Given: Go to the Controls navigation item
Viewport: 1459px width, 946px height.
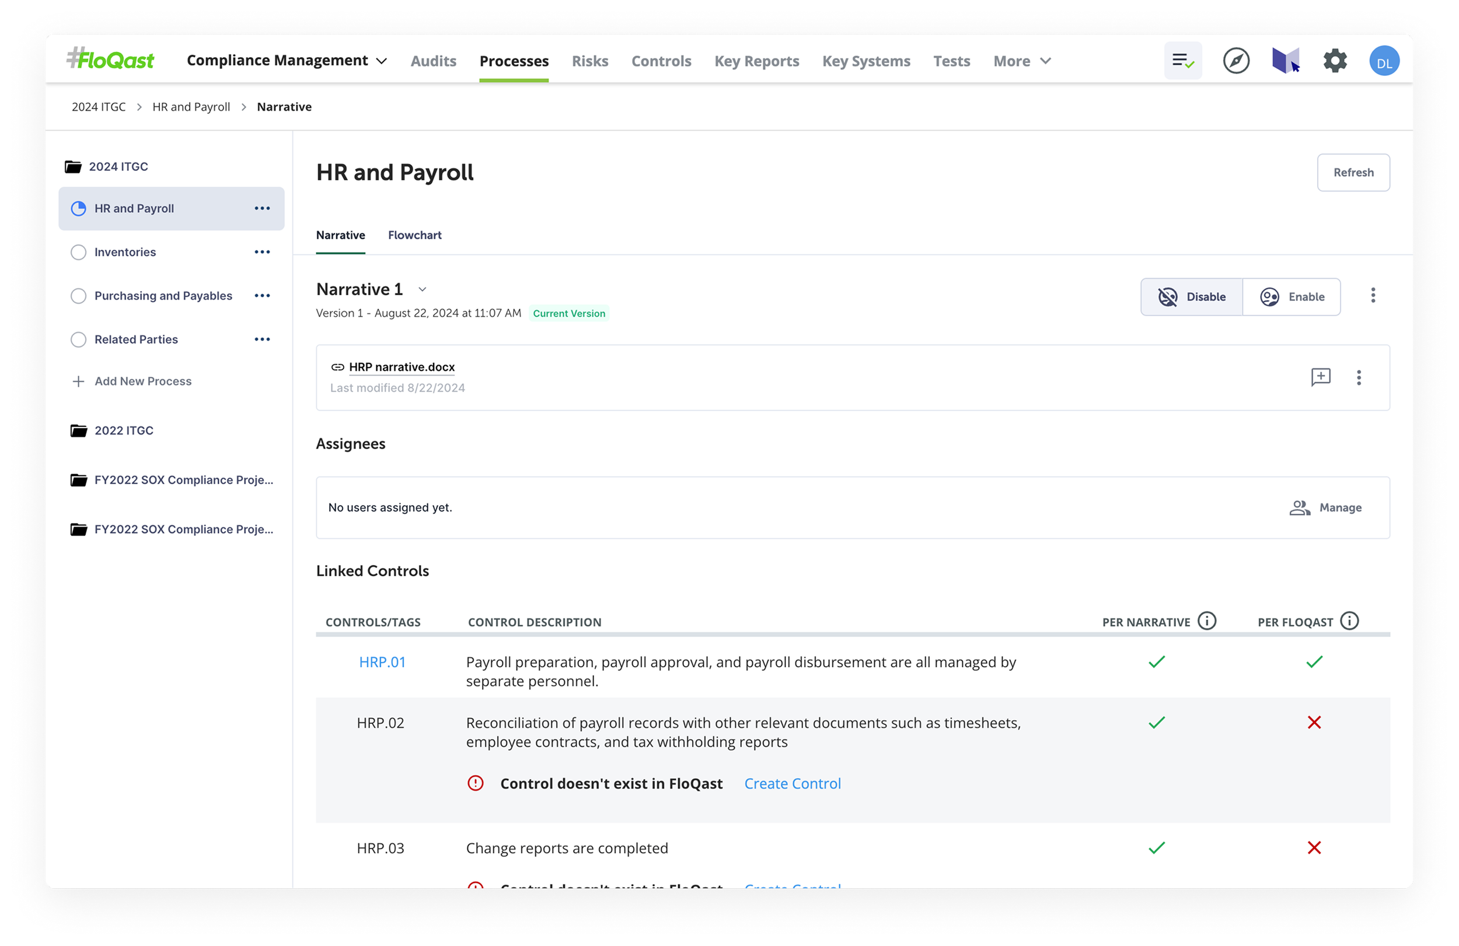Looking at the screenshot, I should click(x=661, y=61).
